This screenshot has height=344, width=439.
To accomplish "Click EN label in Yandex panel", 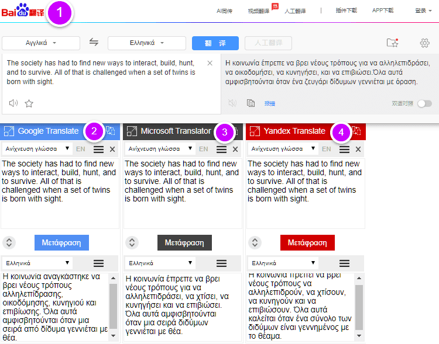I will coord(327,150).
